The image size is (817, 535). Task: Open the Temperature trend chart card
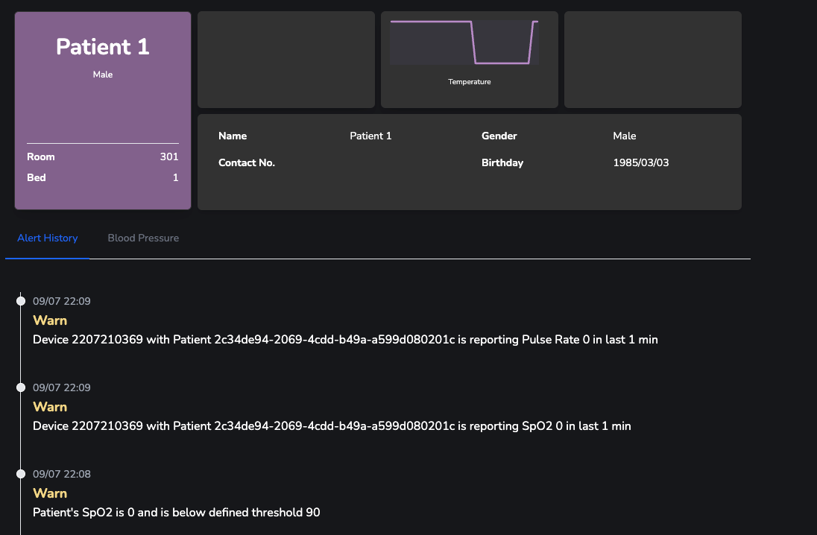pos(469,59)
